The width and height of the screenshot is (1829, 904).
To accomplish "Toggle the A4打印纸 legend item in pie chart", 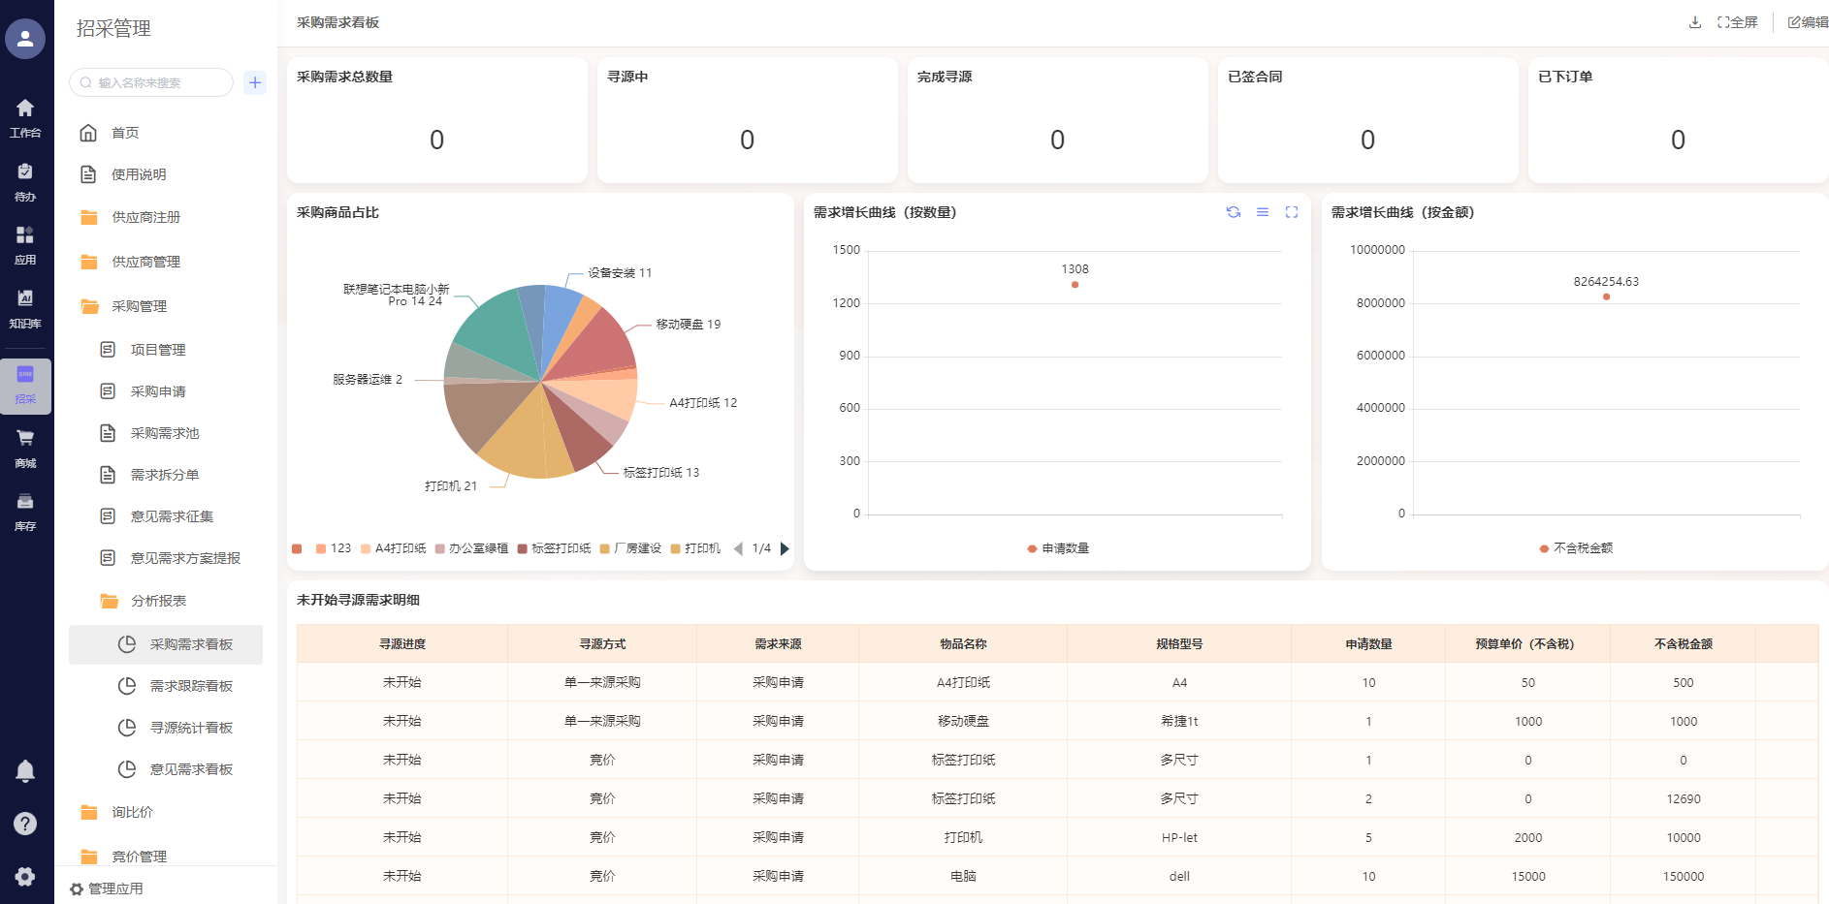I will (393, 548).
